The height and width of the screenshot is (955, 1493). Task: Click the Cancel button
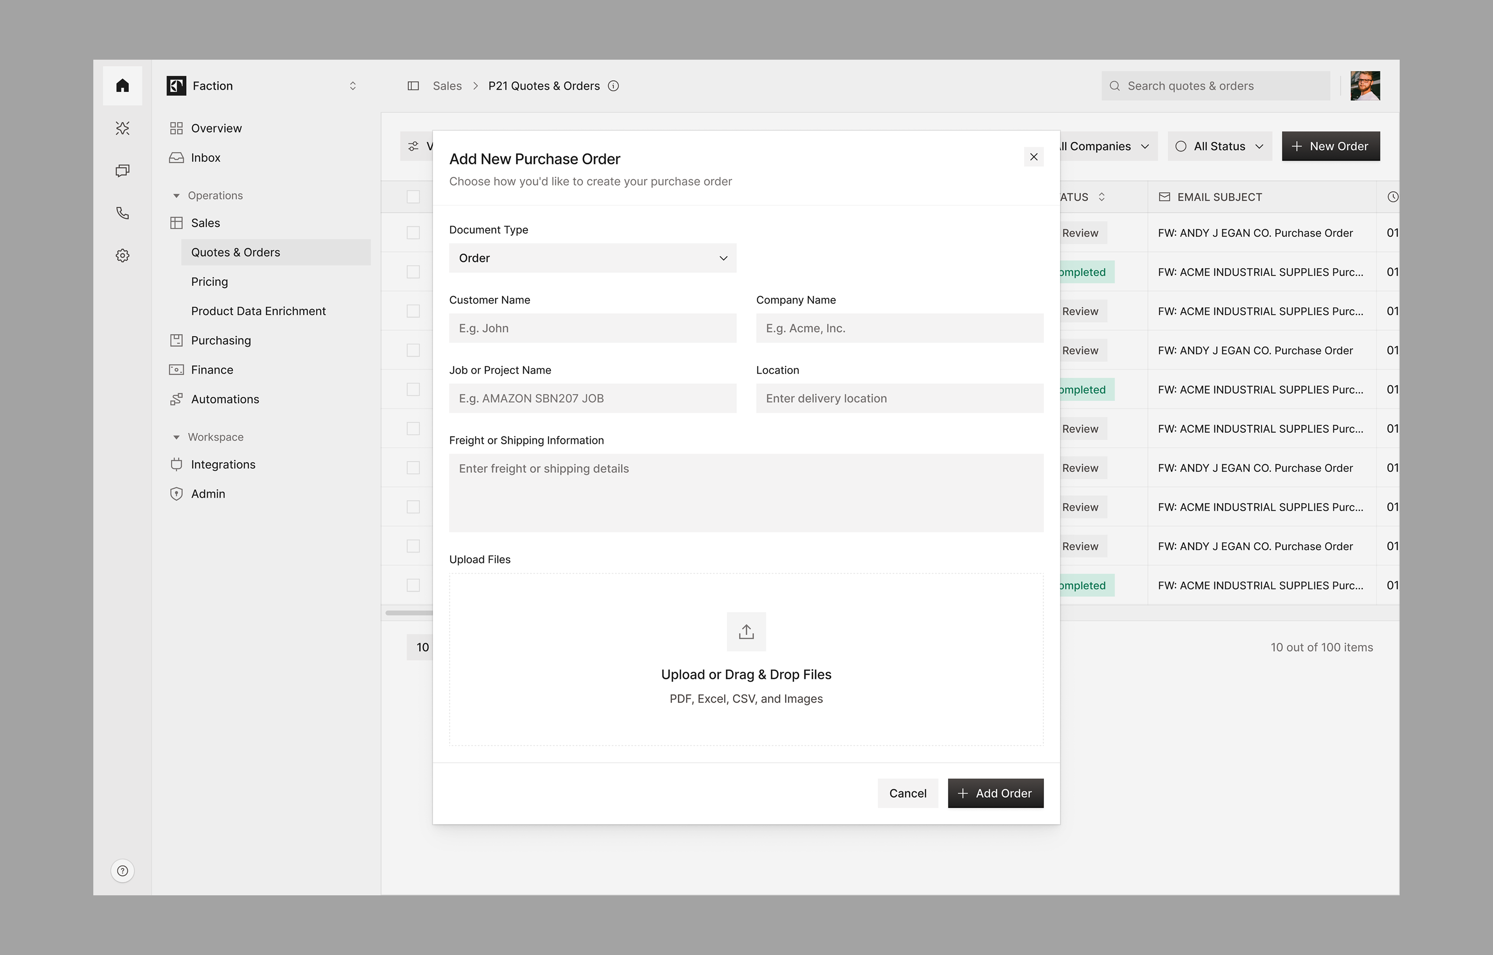(907, 793)
